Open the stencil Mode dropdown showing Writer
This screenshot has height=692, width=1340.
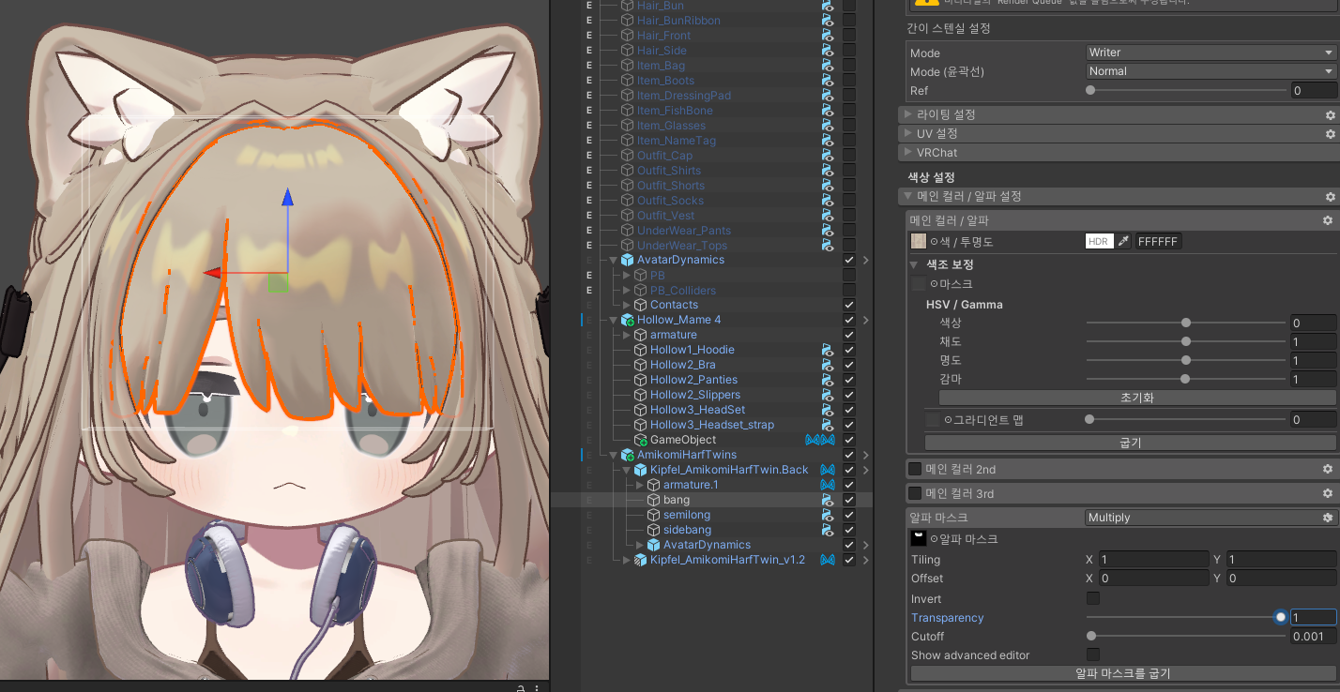coord(1211,53)
